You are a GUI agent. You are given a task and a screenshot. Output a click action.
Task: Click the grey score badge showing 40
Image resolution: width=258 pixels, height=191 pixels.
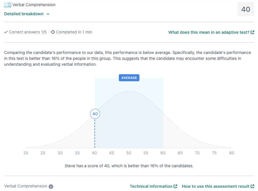click(246, 9)
